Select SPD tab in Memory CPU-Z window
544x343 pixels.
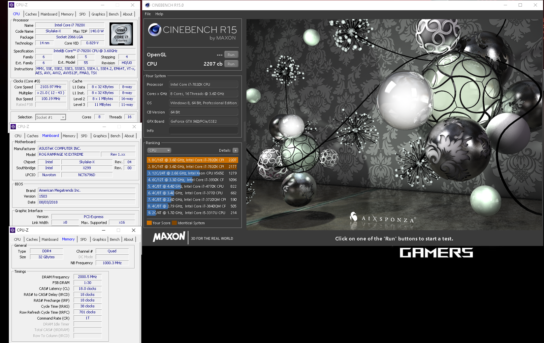click(83, 239)
